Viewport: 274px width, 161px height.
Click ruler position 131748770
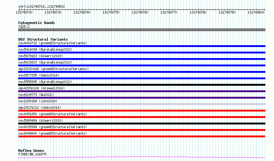point(169,12)
